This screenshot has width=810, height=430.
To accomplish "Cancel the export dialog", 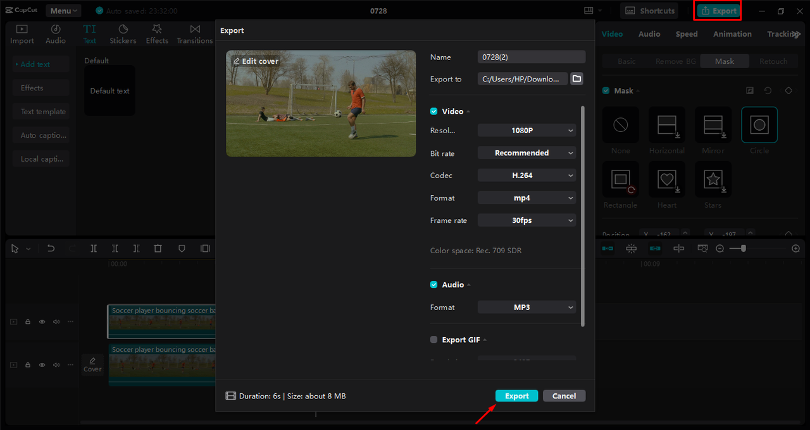I will 564,396.
